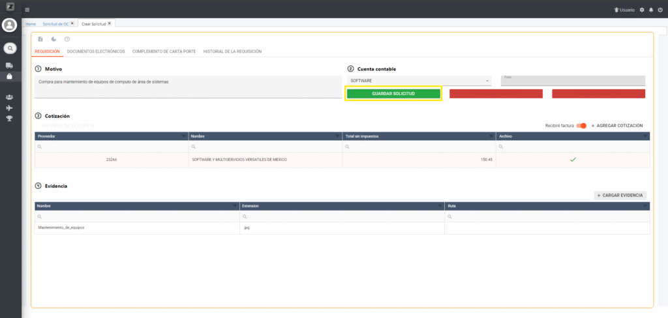Open filter dropdown on Extension column

tap(440, 206)
